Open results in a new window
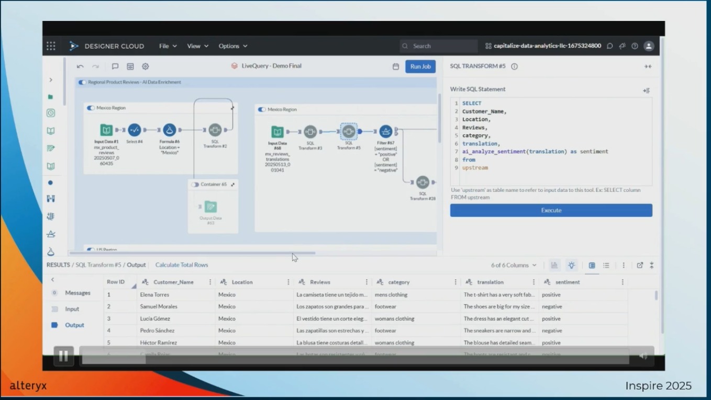The image size is (711, 400). coord(640,265)
